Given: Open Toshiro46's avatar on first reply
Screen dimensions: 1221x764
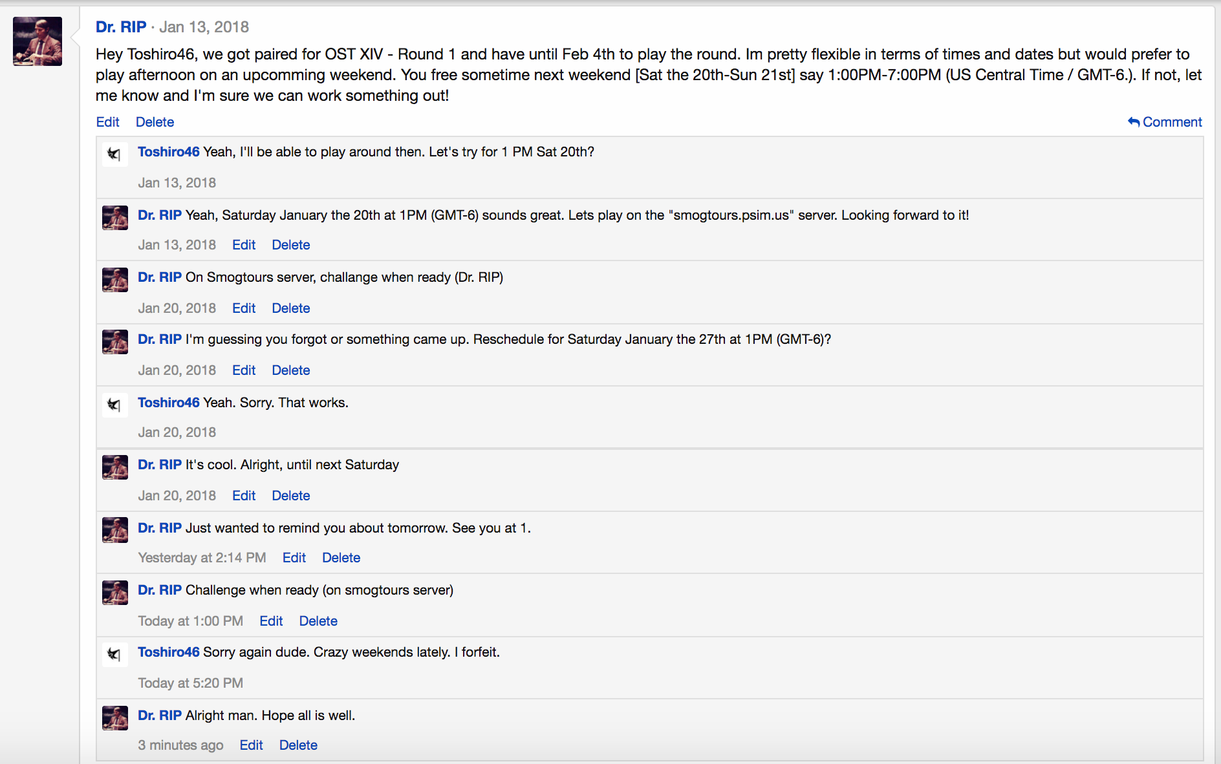Looking at the screenshot, I should [114, 154].
